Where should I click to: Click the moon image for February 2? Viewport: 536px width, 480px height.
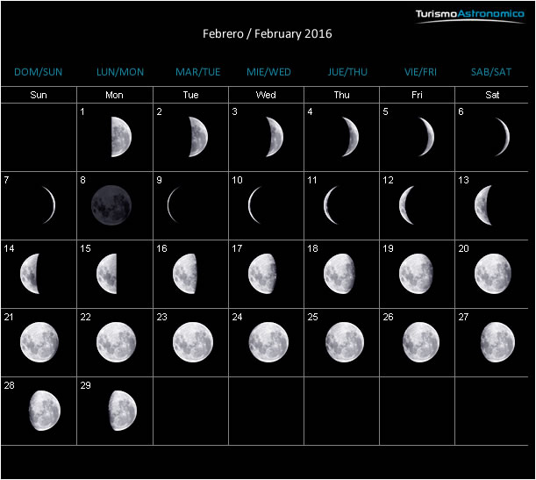pyautogui.click(x=198, y=137)
